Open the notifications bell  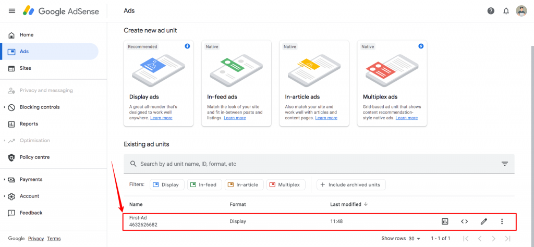(506, 11)
